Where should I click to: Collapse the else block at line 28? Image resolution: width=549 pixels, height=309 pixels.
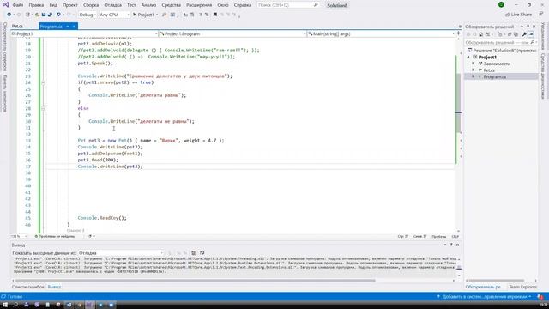(x=43, y=109)
